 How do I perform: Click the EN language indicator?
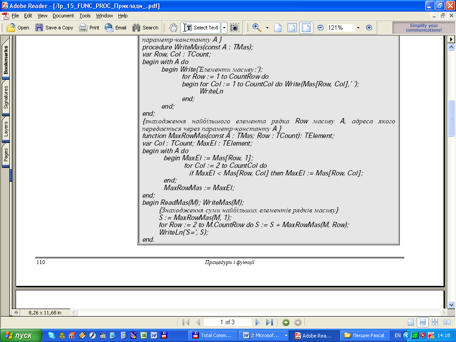(x=397, y=335)
